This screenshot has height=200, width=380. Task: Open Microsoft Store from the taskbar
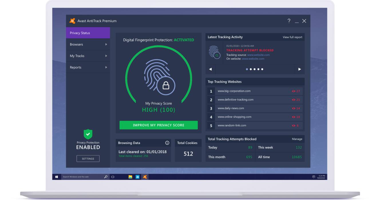click(x=137, y=177)
